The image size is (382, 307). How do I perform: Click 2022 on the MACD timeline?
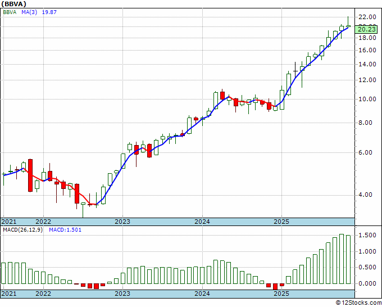[x=43, y=294]
